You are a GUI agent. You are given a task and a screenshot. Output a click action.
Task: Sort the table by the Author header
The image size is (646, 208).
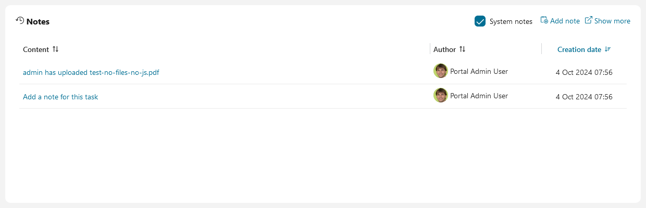[x=444, y=49]
